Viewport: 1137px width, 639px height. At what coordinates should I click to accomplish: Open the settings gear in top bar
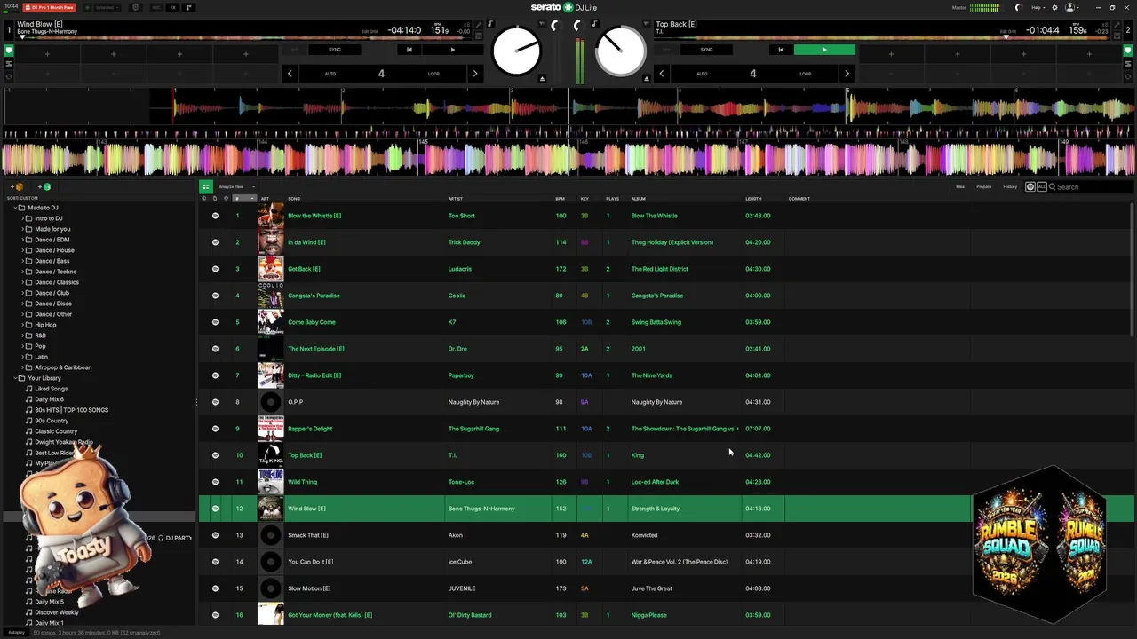click(1054, 7)
